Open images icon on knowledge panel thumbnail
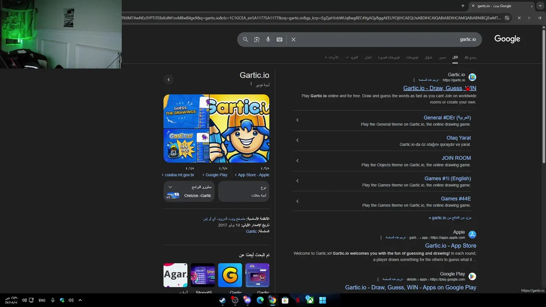 tap(173, 153)
